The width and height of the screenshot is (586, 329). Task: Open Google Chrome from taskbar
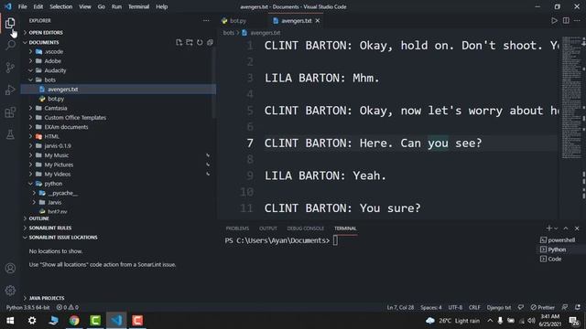pyautogui.click(x=74, y=321)
